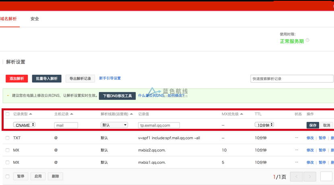
Task: Sort by 记录类型 column arrow
Action: coord(31,114)
